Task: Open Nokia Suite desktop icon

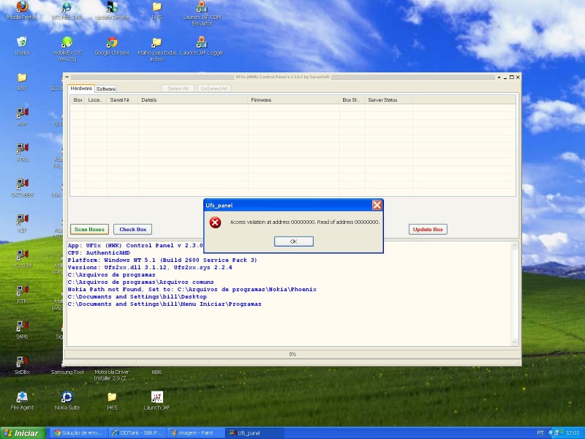Action: tap(67, 400)
